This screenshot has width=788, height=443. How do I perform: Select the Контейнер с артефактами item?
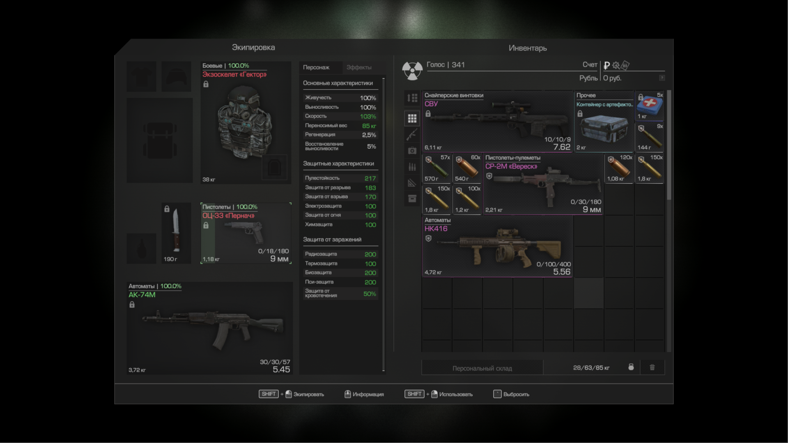(x=604, y=122)
